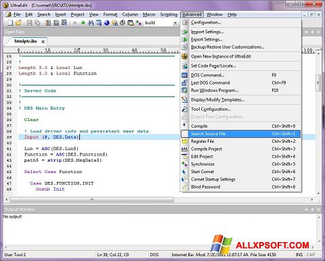Click the Ln 39, Col 22 status field
Screen dimensions: 325x261
(x=113, y=255)
